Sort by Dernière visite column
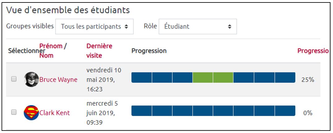Viewport: 333px width, 133px height. click(x=99, y=51)
